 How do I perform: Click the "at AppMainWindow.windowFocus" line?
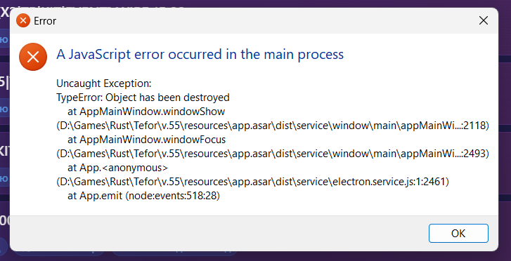coord(147,140)
